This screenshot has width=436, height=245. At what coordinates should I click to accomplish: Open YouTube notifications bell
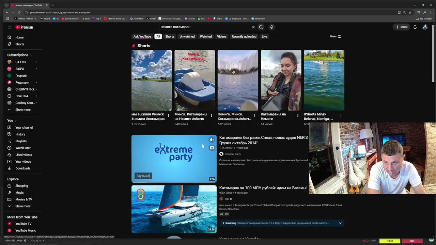[415, 27]
